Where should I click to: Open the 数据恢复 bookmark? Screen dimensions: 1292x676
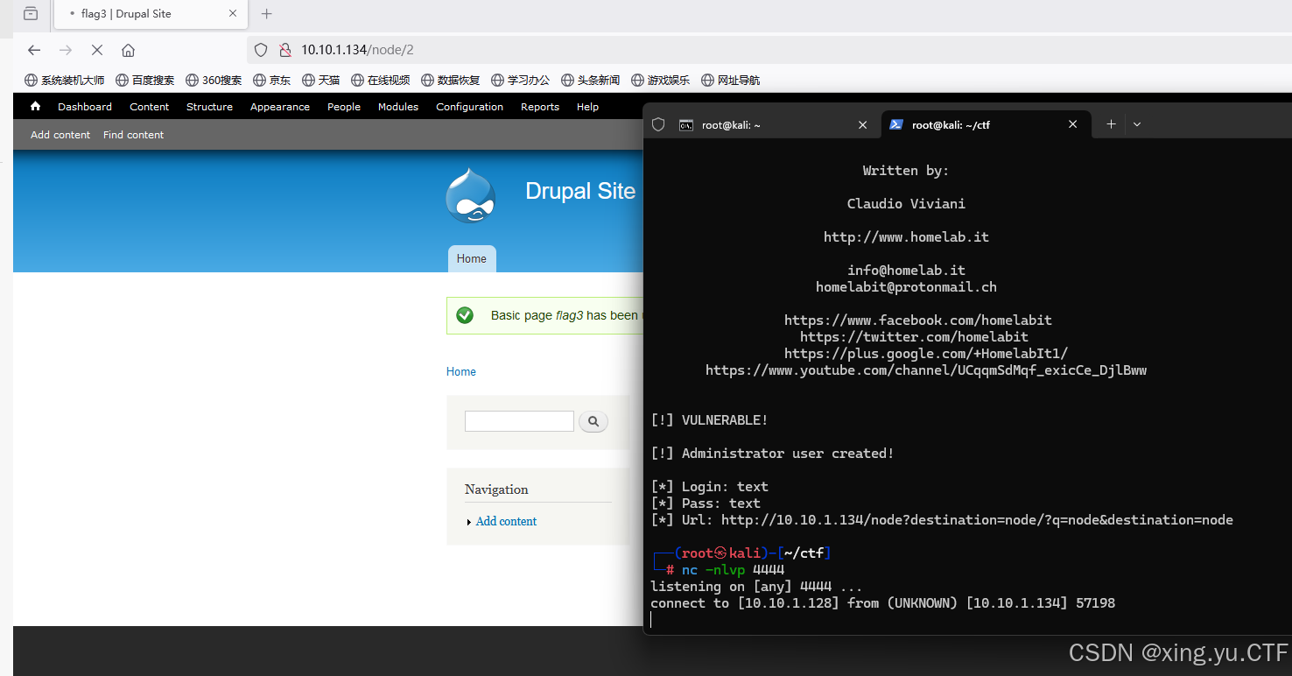point(451,80)
